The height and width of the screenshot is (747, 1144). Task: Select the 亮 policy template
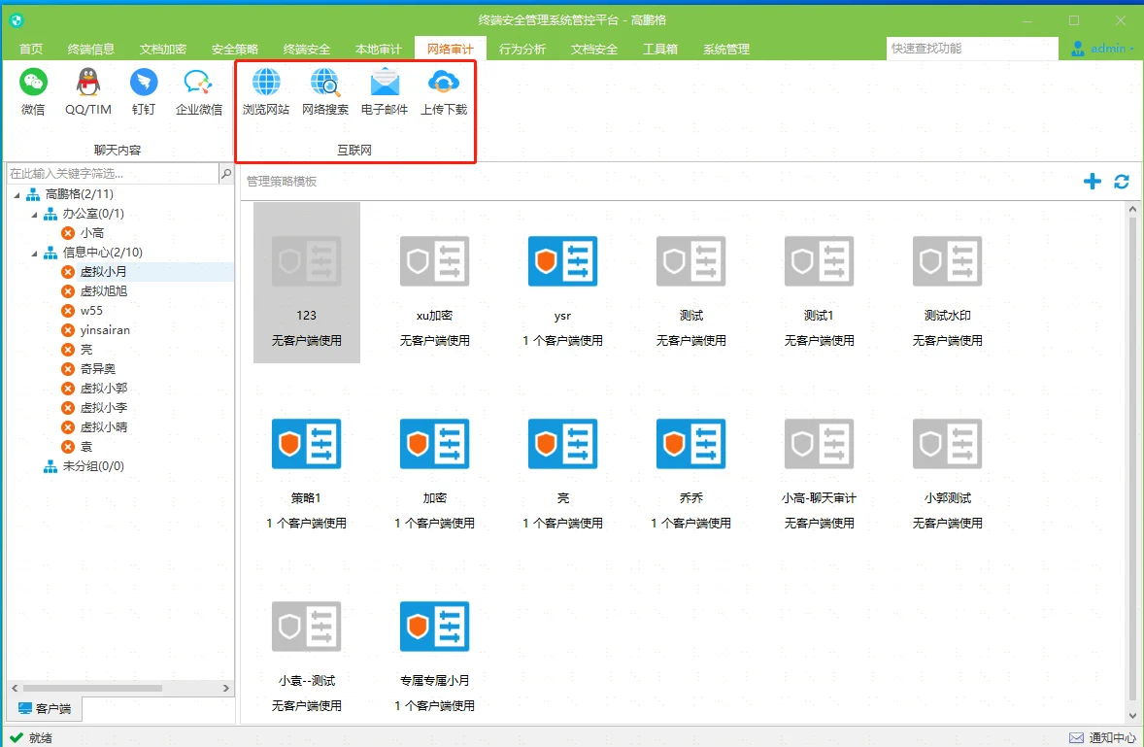point(562,465)
